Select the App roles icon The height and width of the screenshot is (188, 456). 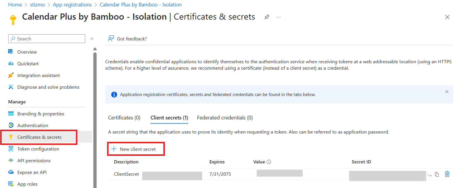click(x=11, y=184)
